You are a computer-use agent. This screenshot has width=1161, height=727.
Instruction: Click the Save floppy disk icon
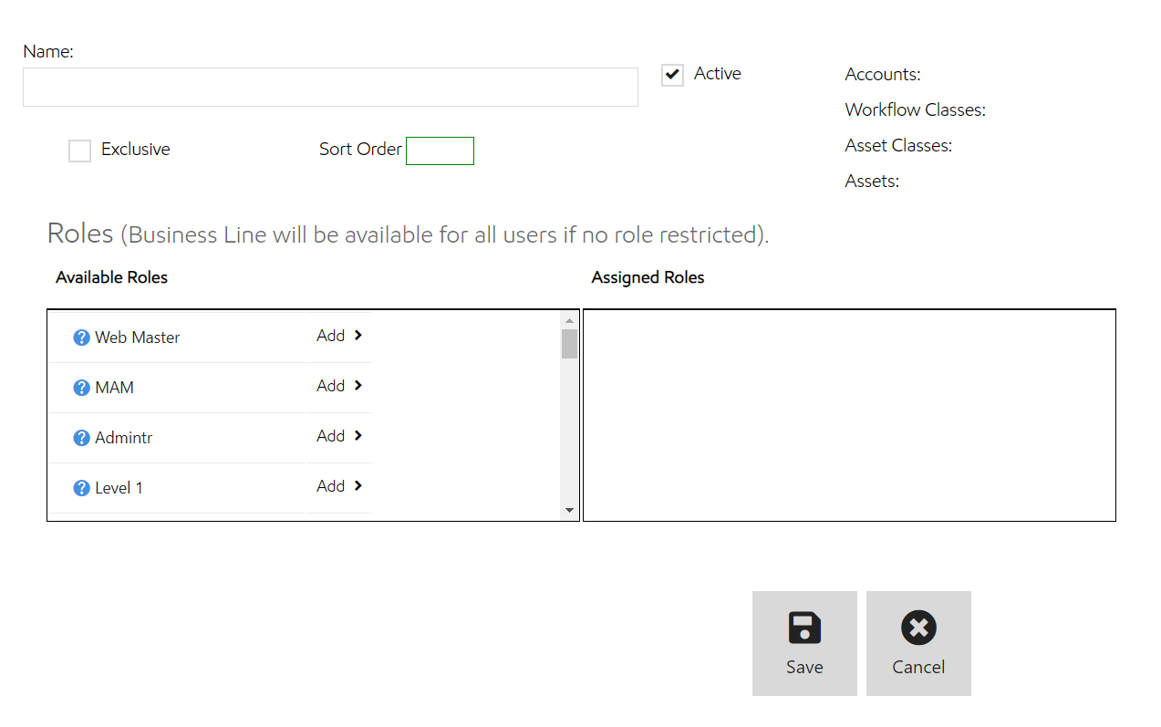(x=804, y=628)
